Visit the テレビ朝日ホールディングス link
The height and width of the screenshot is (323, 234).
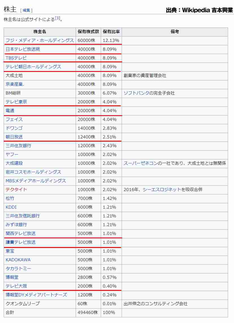click(x=33, y=67)
